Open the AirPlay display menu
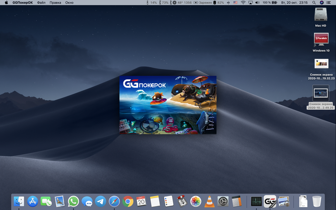 (250, 2)
